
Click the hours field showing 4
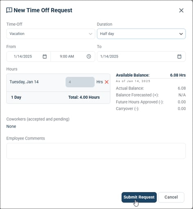(x=80, y=82)
